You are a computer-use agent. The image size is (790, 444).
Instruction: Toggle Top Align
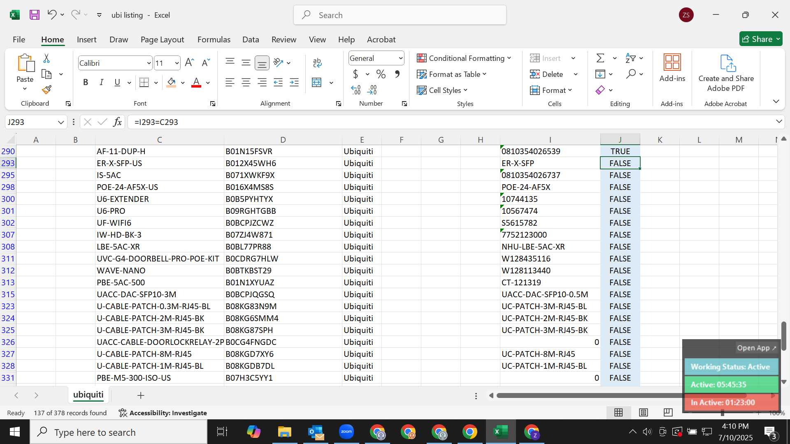pyautogui.click(x=230, y=62)
